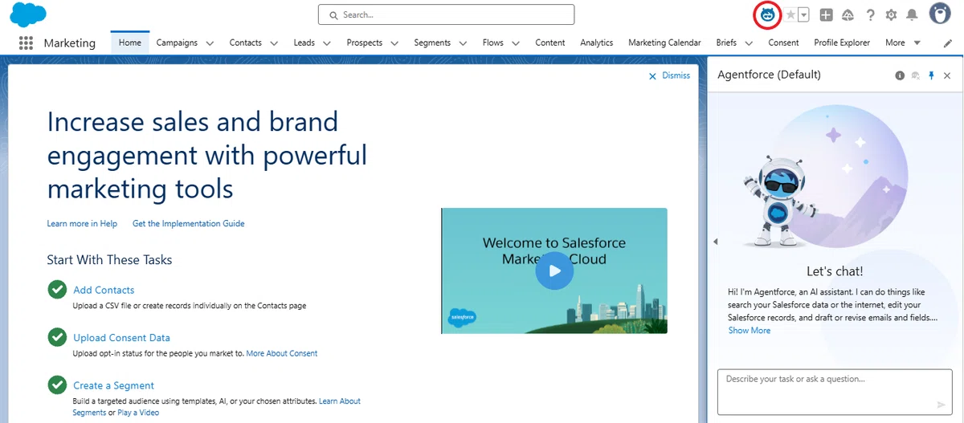Click the Describe your task input field
The image size is (964, 423).
tap(835, 392)
